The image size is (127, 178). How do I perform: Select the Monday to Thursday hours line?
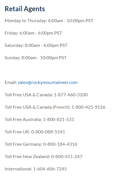pos(49,21)
